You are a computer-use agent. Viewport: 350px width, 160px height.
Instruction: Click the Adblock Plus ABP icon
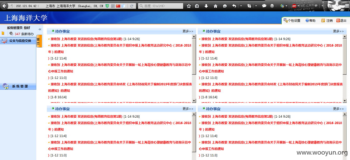294,6
